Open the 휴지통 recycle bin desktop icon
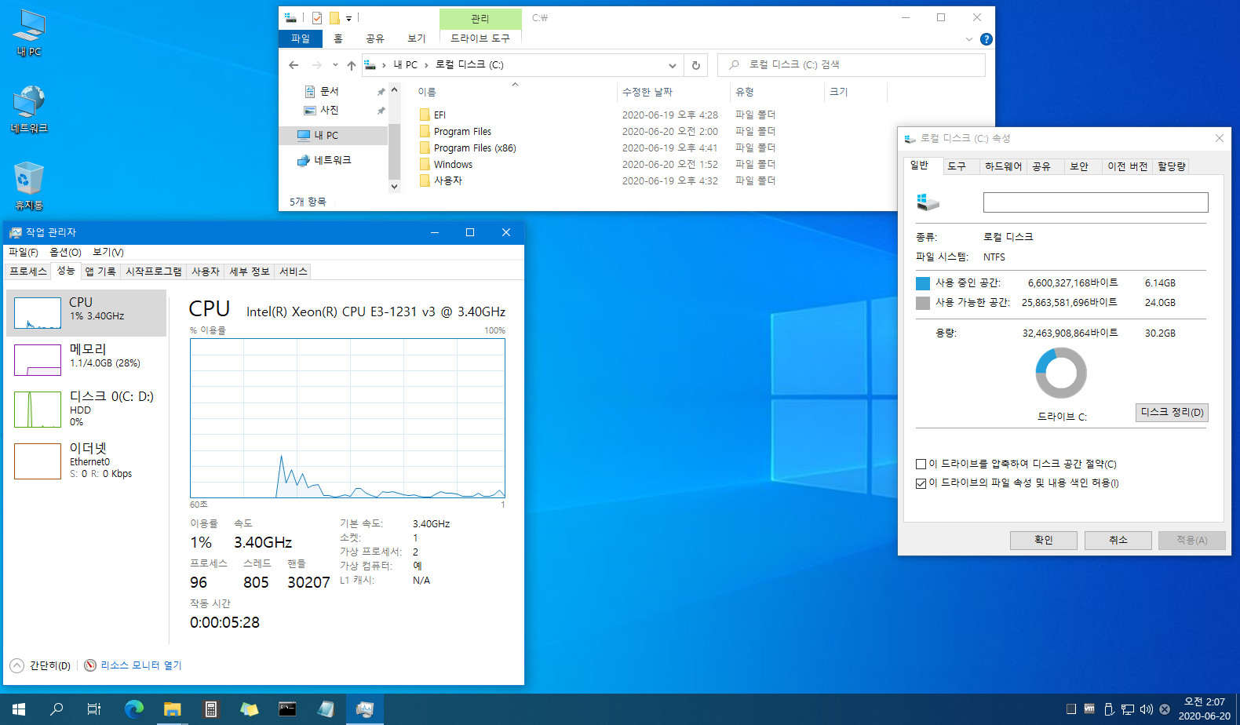The image size is (1240, 725). coord(29,186)
